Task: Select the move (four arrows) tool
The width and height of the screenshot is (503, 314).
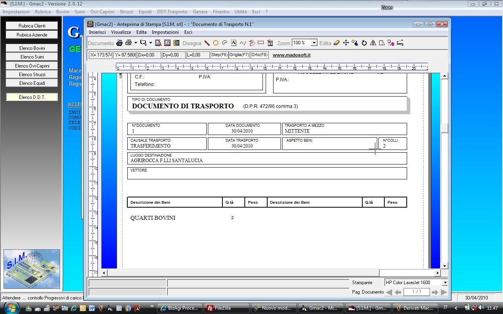Action: [x=346, y=43]
